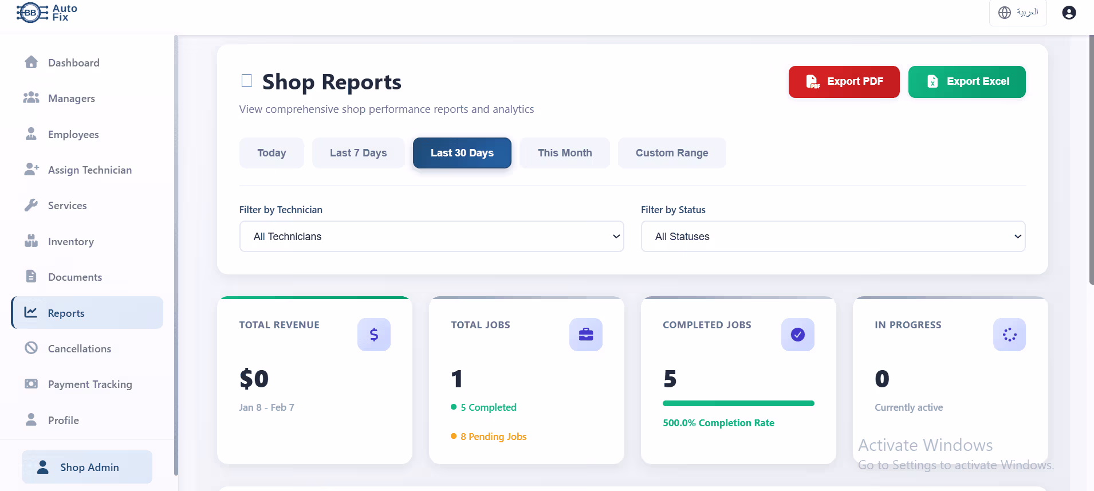Open Payment Tracking in the sidebar

point(87,384)
